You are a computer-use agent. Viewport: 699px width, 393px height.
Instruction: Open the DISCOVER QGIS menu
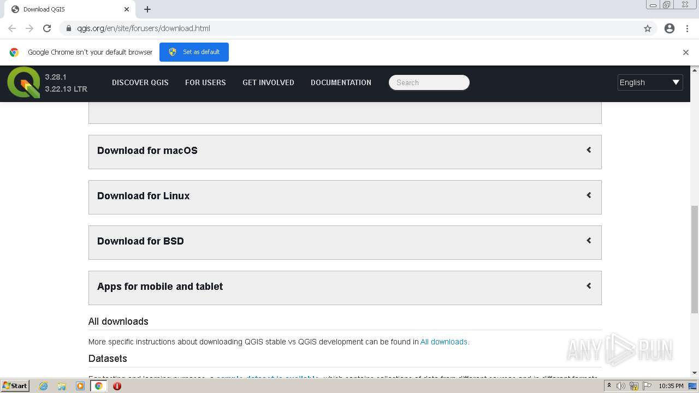pos(140,82)
